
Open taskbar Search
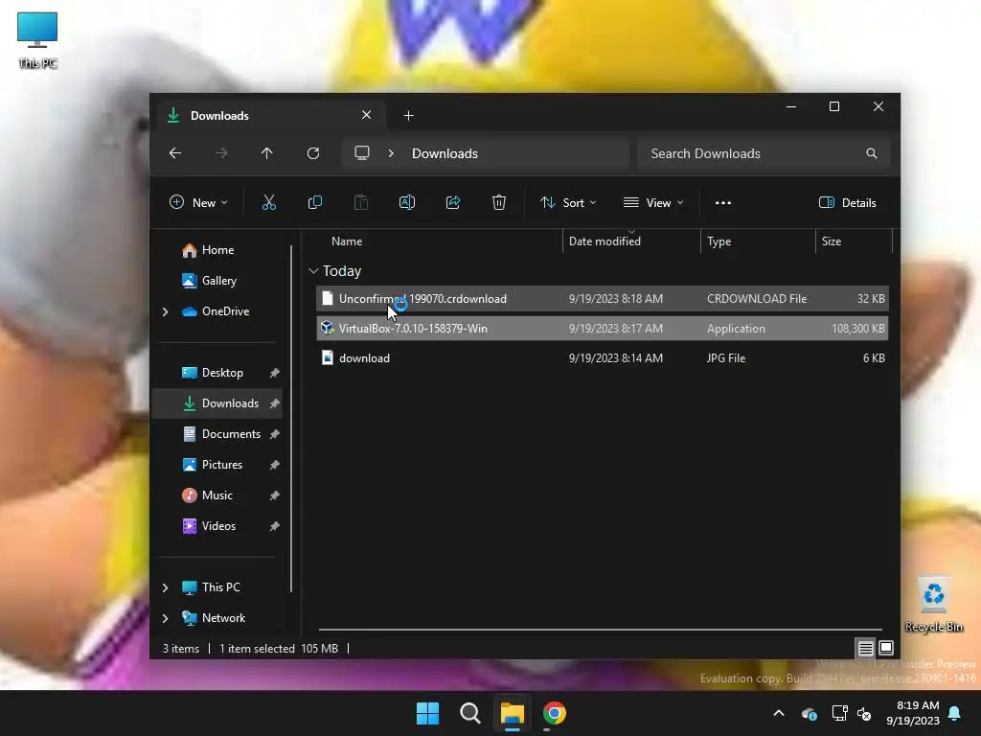click(x=469, y=713)
